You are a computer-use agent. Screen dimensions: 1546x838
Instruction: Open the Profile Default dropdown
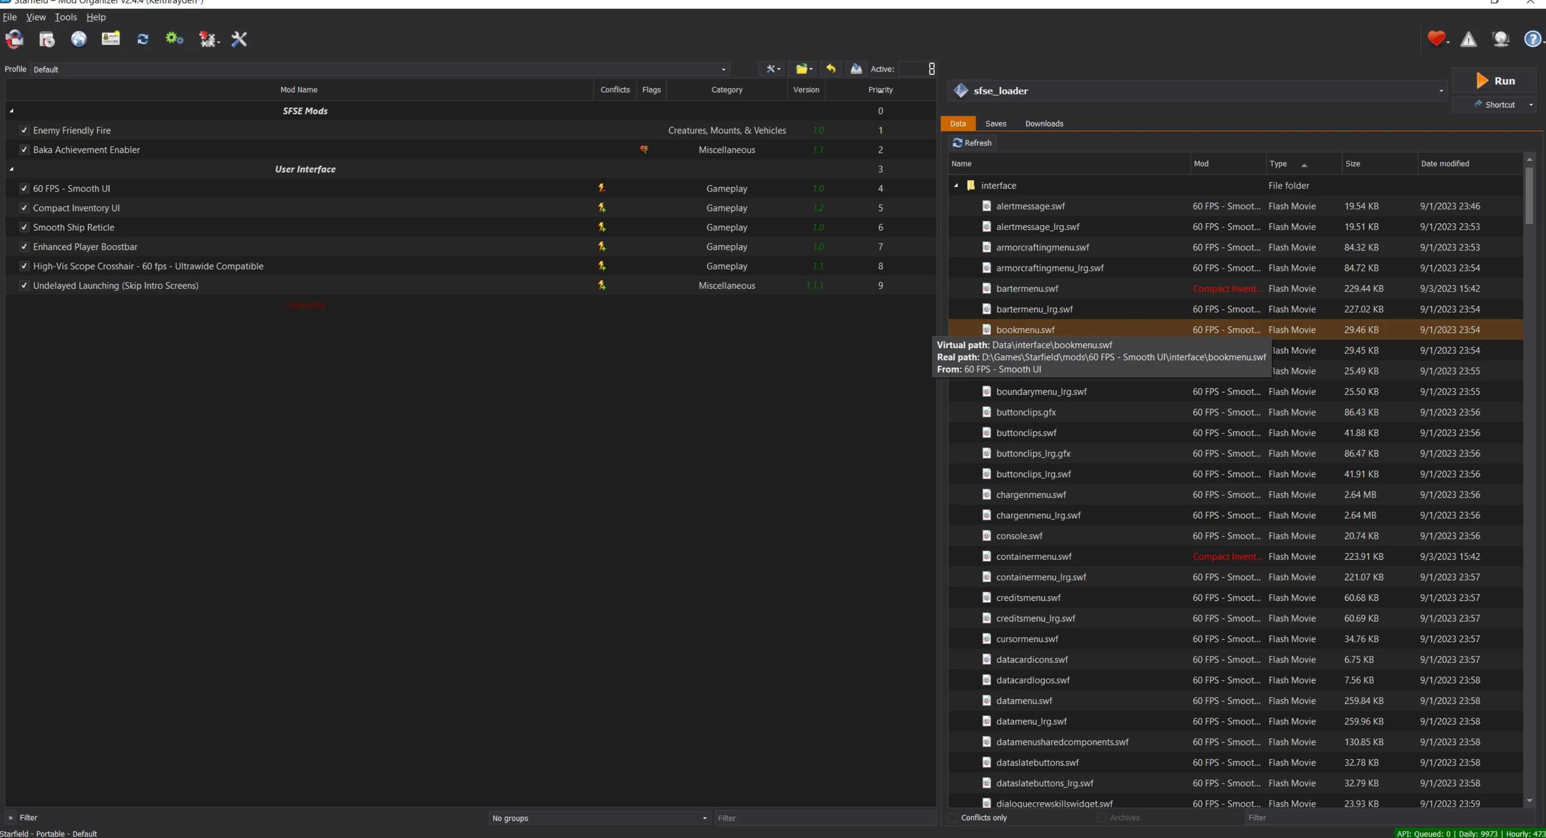coord(379,70)
